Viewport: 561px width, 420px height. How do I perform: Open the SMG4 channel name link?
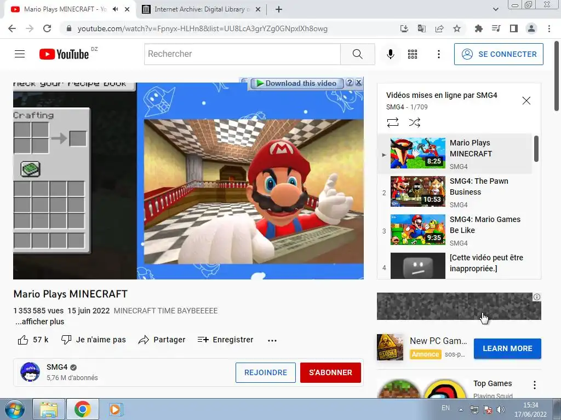click(57, 367)
